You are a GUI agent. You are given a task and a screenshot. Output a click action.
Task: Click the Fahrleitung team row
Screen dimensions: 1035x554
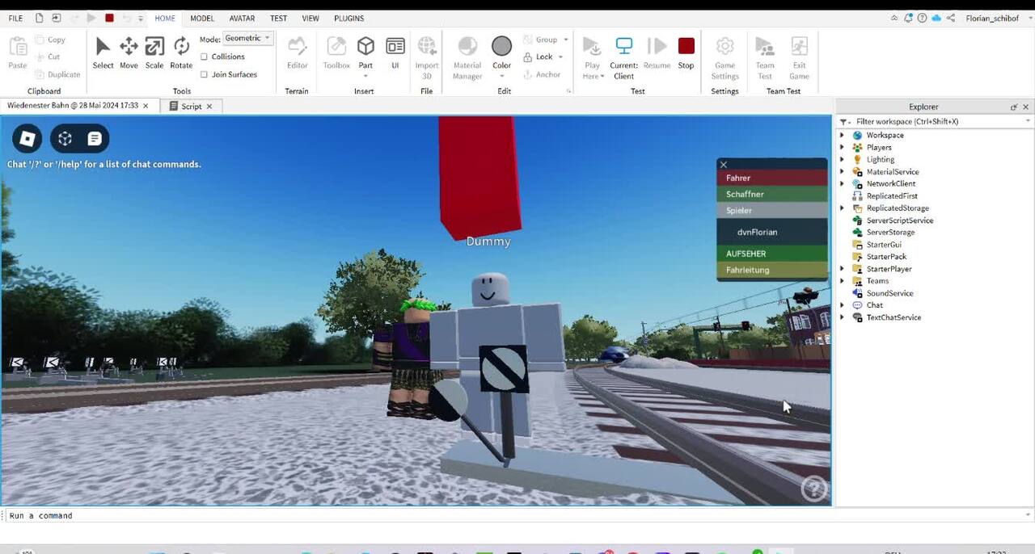772,270
